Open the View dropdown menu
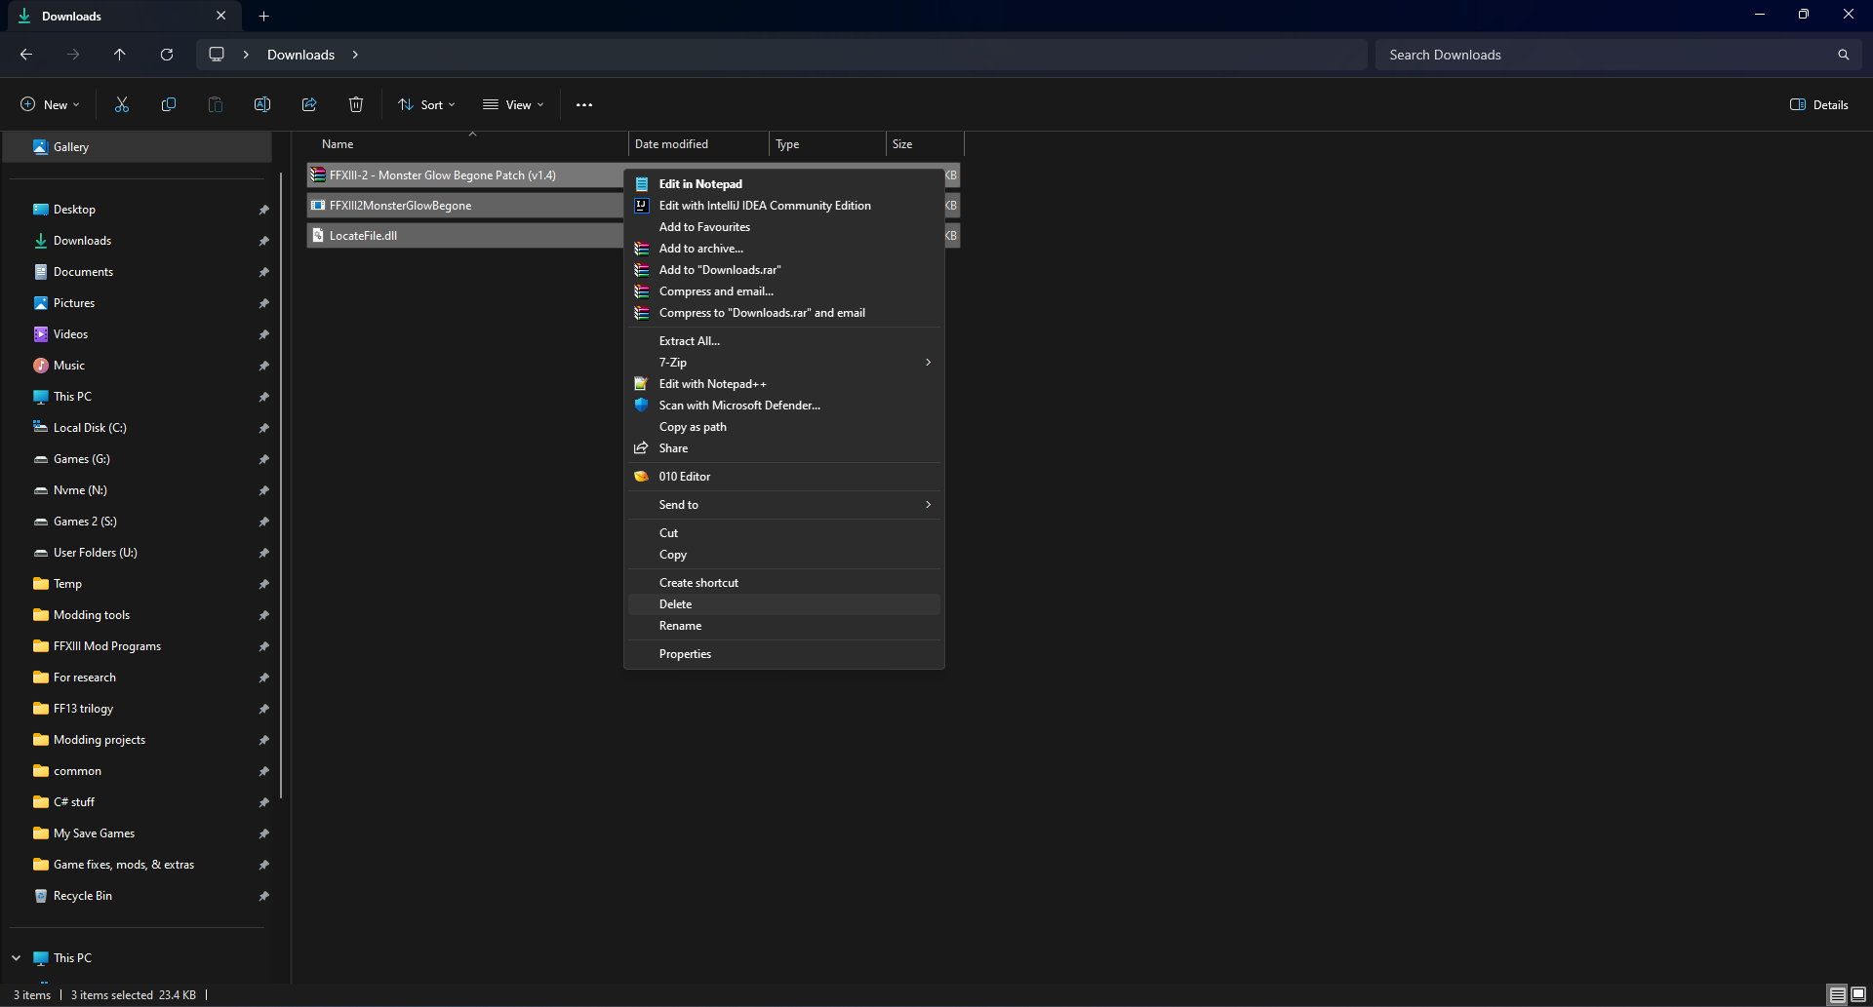The image size is (1873, 1007). 513,104
